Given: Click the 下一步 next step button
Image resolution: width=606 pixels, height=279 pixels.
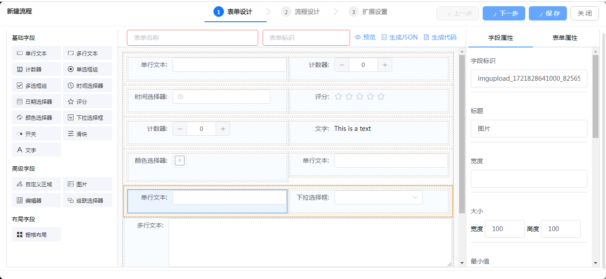Looking at the screenshot, I should point(504,13).
